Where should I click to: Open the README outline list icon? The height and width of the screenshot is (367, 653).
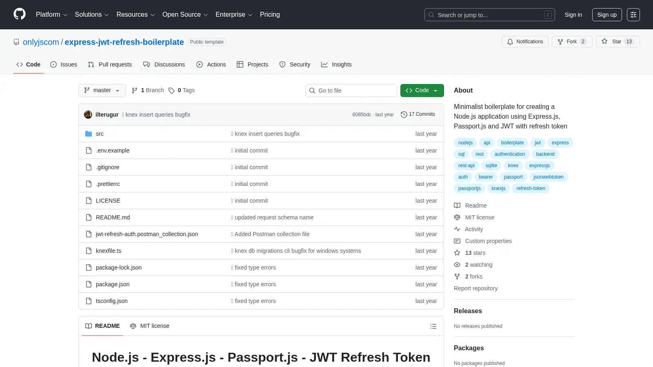pos(433,326)
